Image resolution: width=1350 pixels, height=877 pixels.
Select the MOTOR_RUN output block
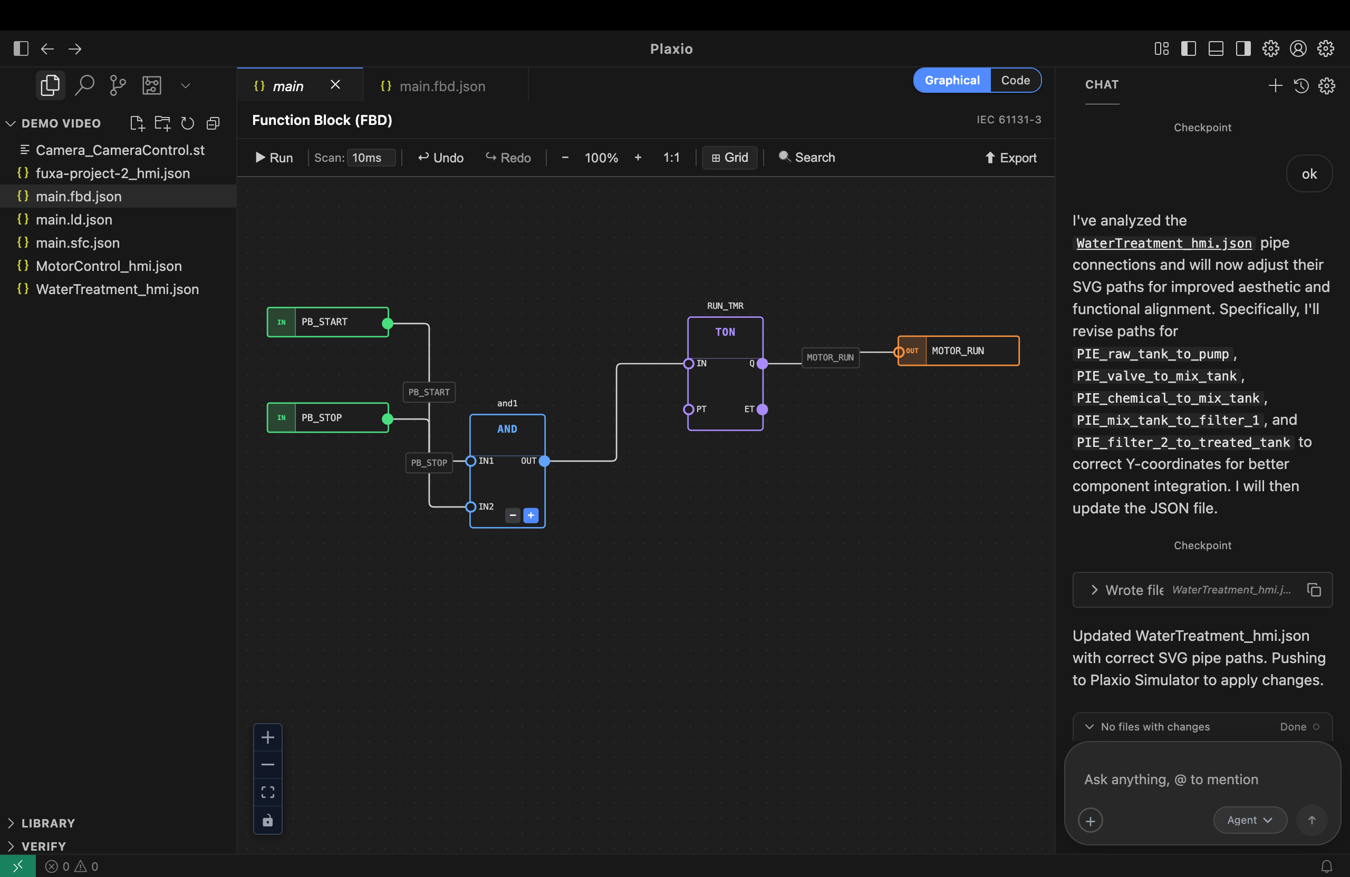[x=959, y=351]
